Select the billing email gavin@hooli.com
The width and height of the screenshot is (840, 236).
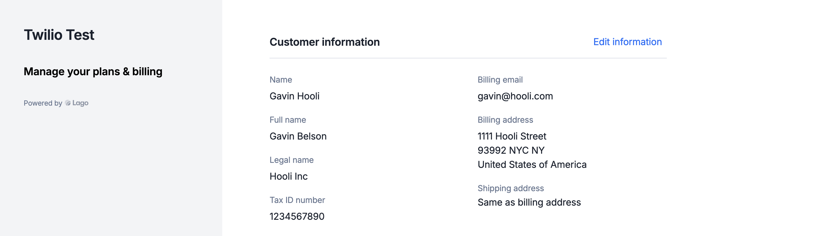(x=515, y=96)
